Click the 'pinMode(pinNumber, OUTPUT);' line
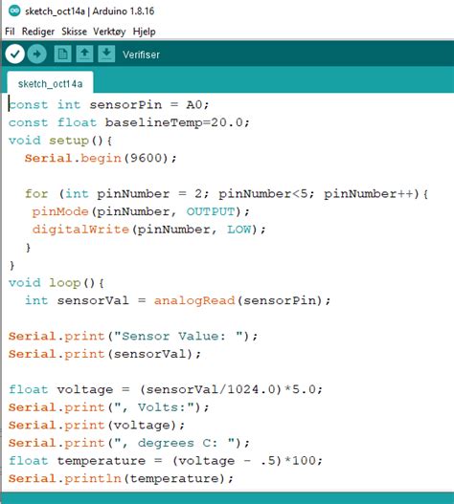The image size is (454, 504). (x=141, y=211)
